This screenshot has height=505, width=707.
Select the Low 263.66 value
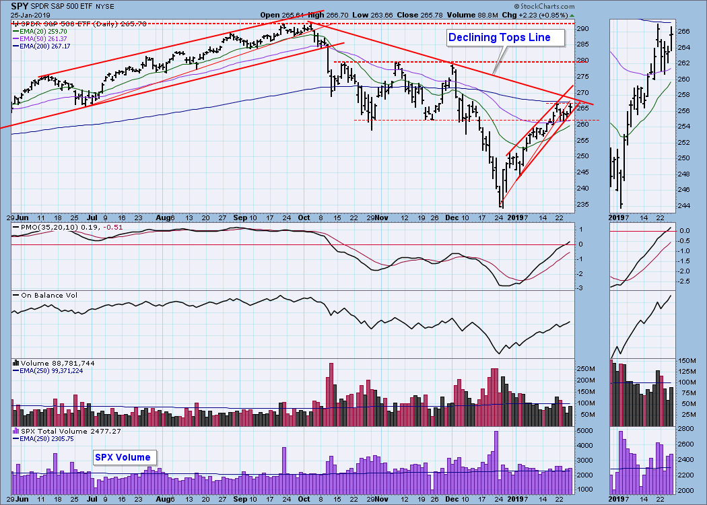click(372, 15)
